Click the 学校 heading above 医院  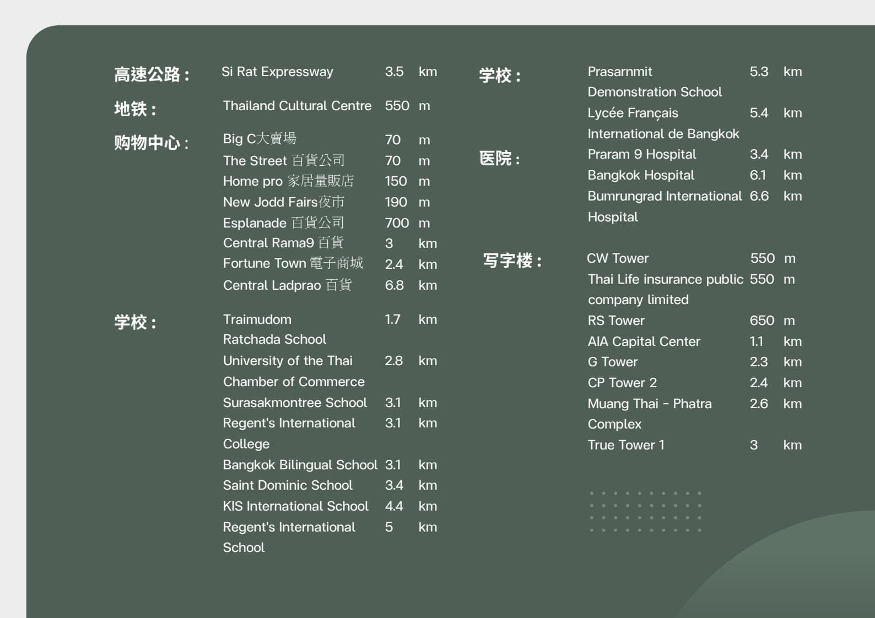click(x=500, y=75)
